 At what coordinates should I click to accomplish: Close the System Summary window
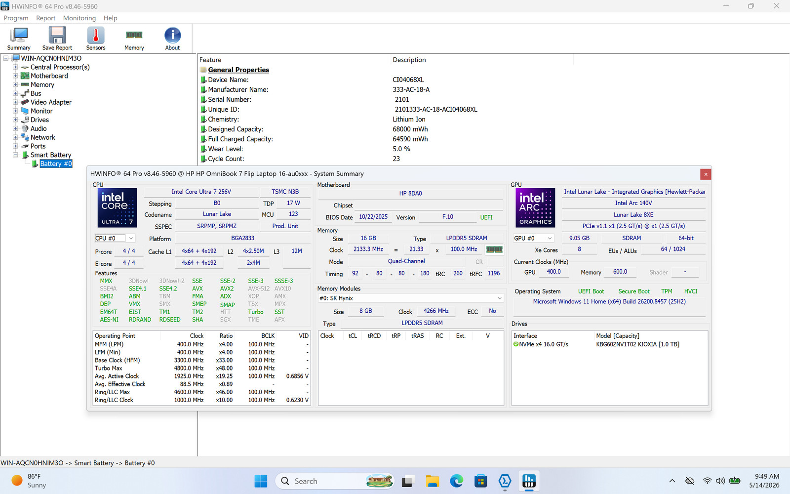[x=706, y=174]
